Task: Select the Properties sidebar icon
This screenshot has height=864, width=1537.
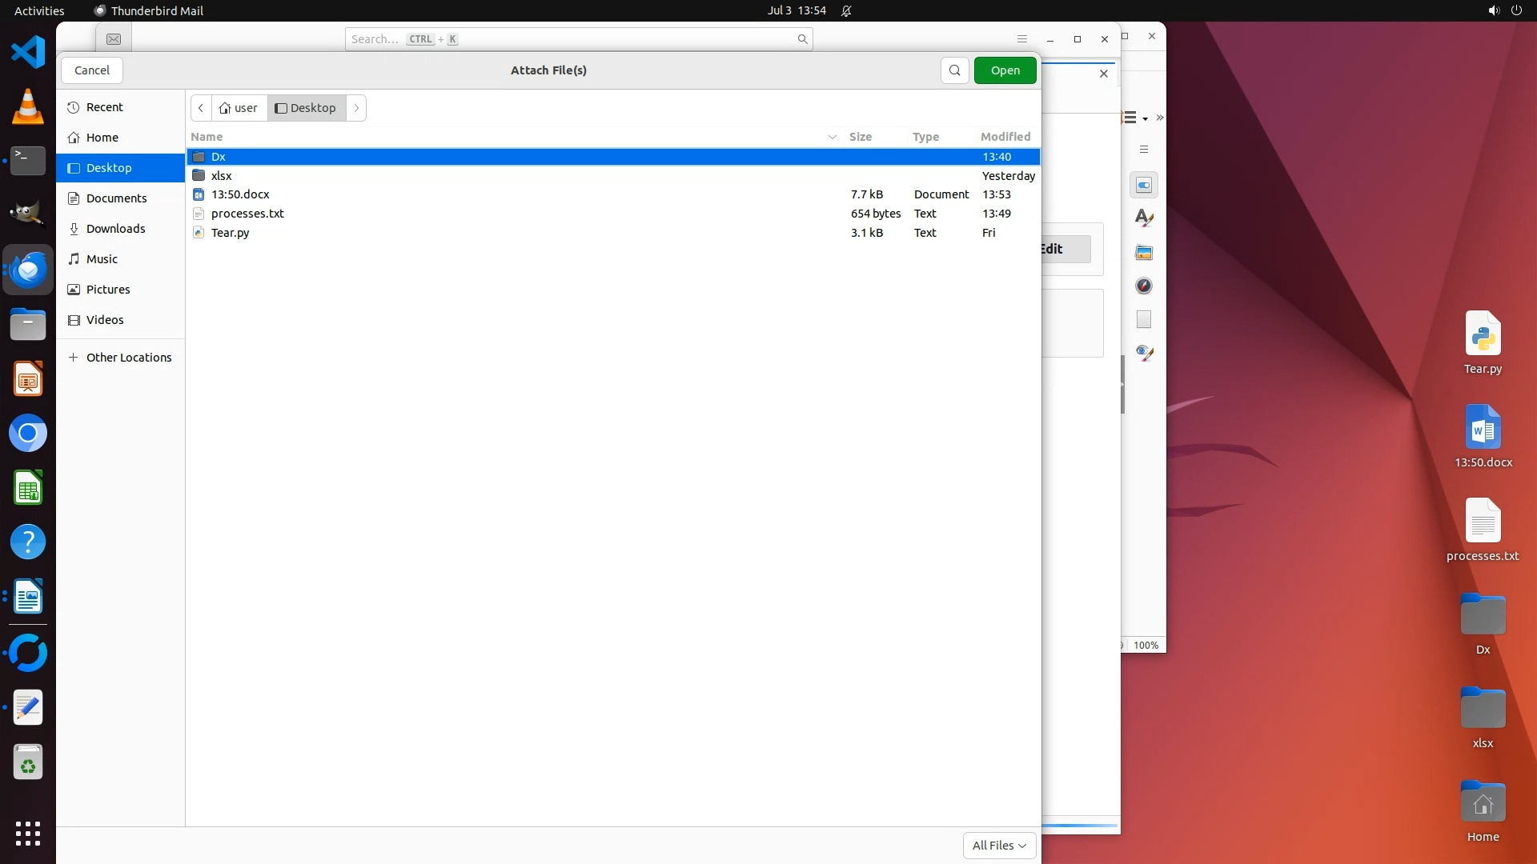Action: 1144,186
